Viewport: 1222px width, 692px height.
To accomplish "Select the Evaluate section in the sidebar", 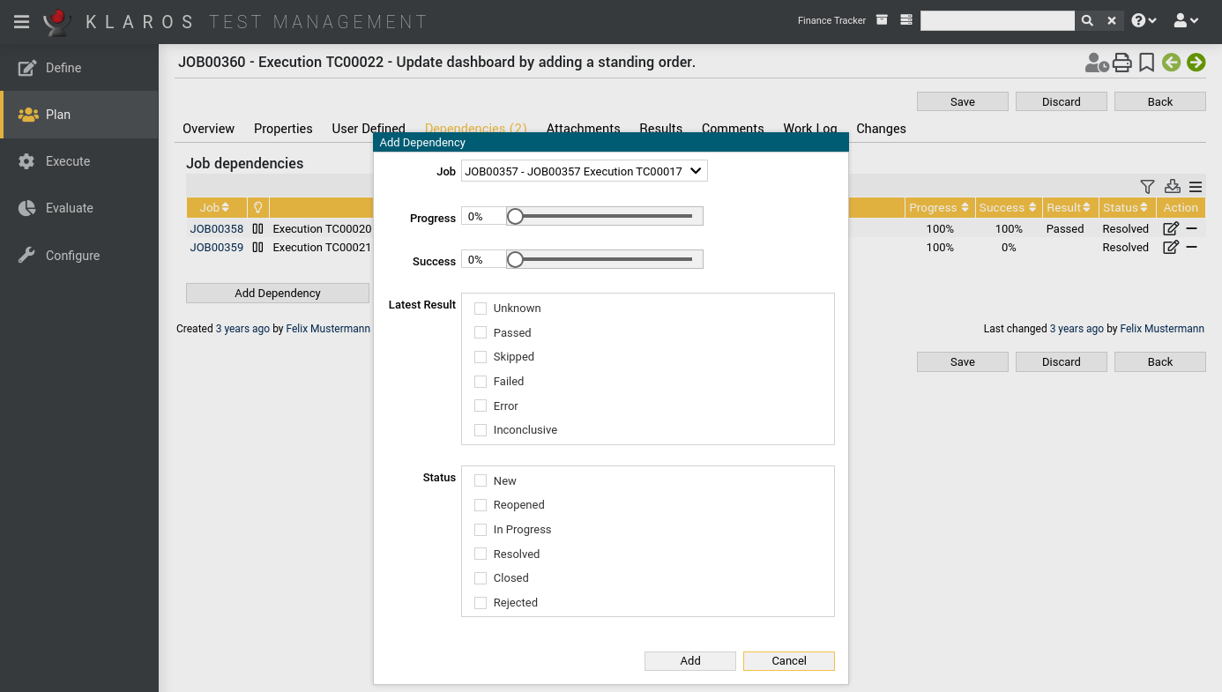I will [x=67, y=208].
